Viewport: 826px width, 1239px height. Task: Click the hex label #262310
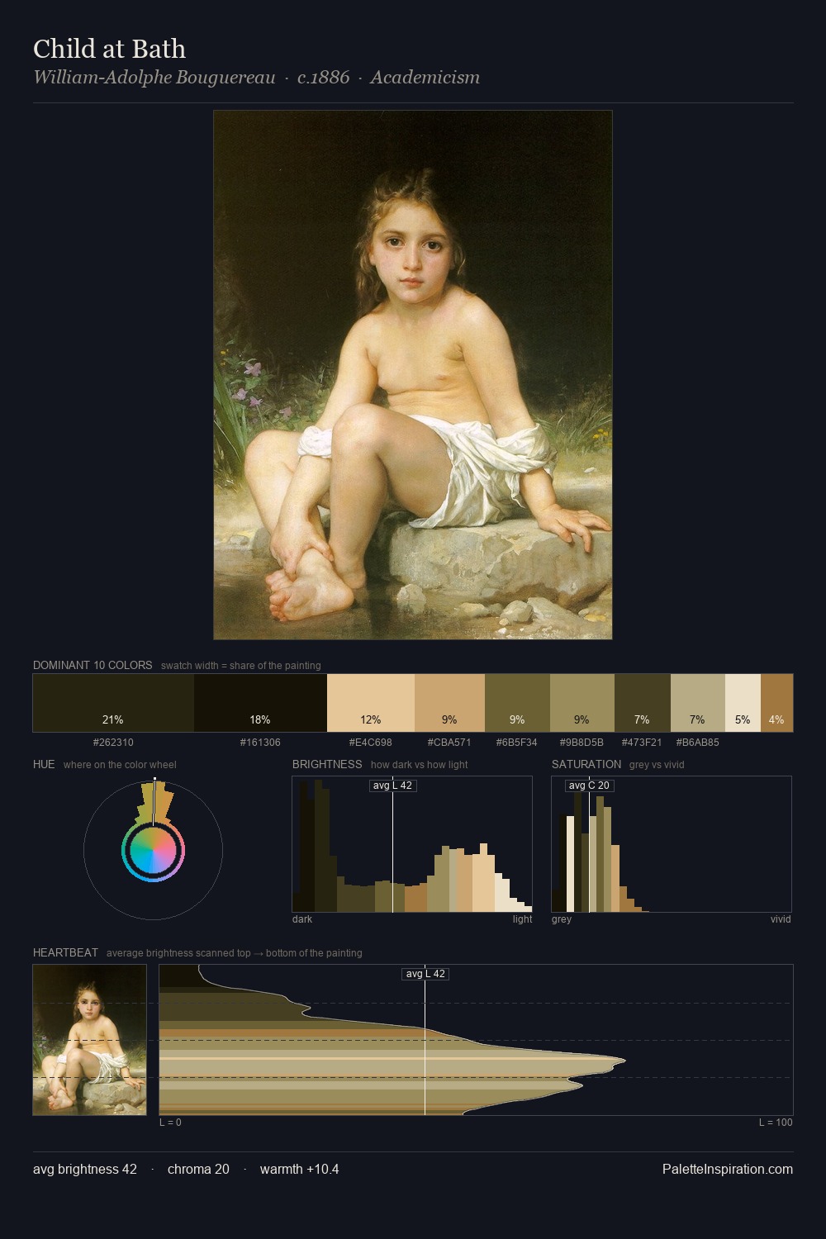pyautogui.click(x=113, y=743)
